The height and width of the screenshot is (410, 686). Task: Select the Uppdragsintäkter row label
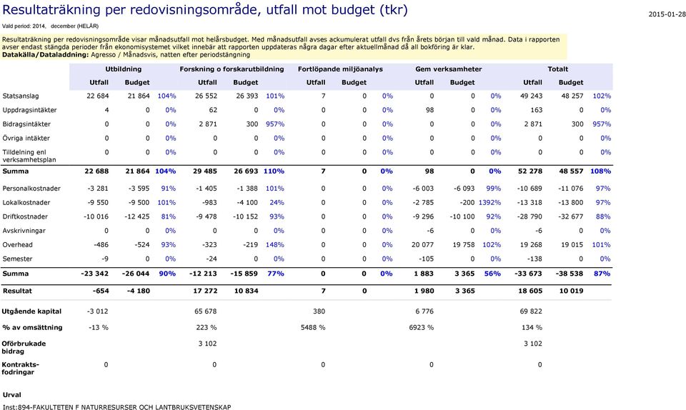tap(29, 110)
